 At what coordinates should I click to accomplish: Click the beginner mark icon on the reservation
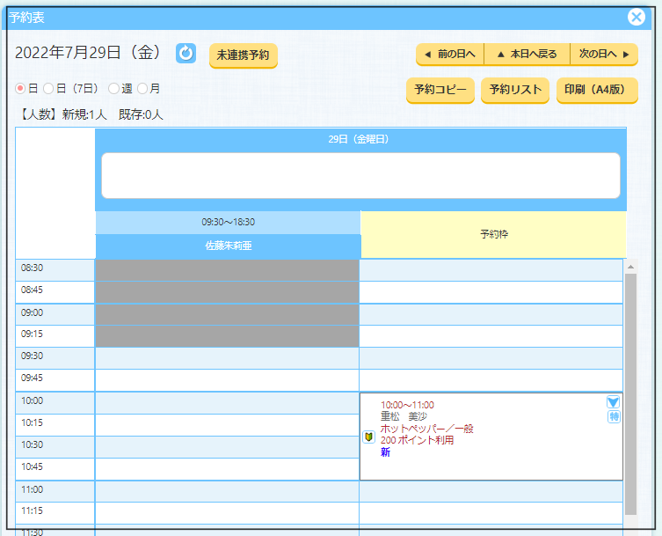coord(369,437)
